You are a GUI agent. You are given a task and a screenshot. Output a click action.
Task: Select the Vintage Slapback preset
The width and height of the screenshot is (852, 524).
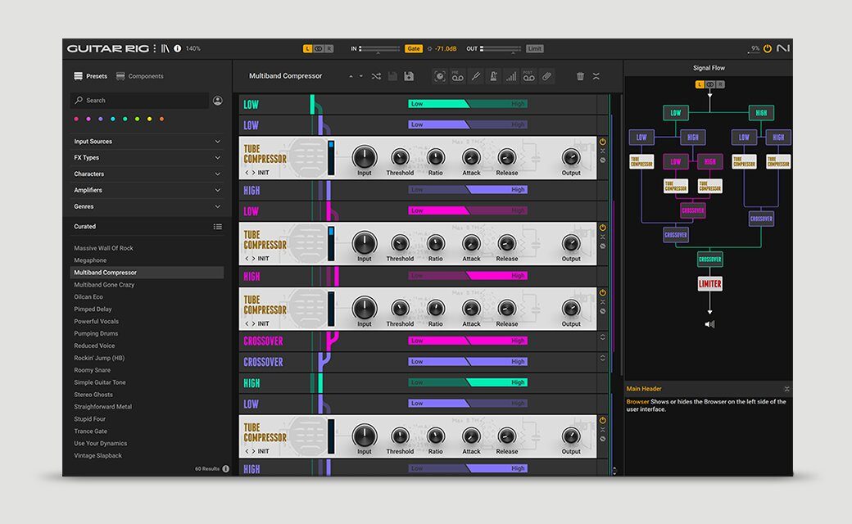tap(97, 455)
